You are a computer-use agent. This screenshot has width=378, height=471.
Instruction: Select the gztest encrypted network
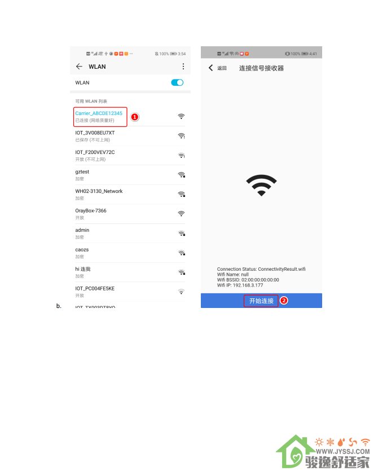coord(130,175)
